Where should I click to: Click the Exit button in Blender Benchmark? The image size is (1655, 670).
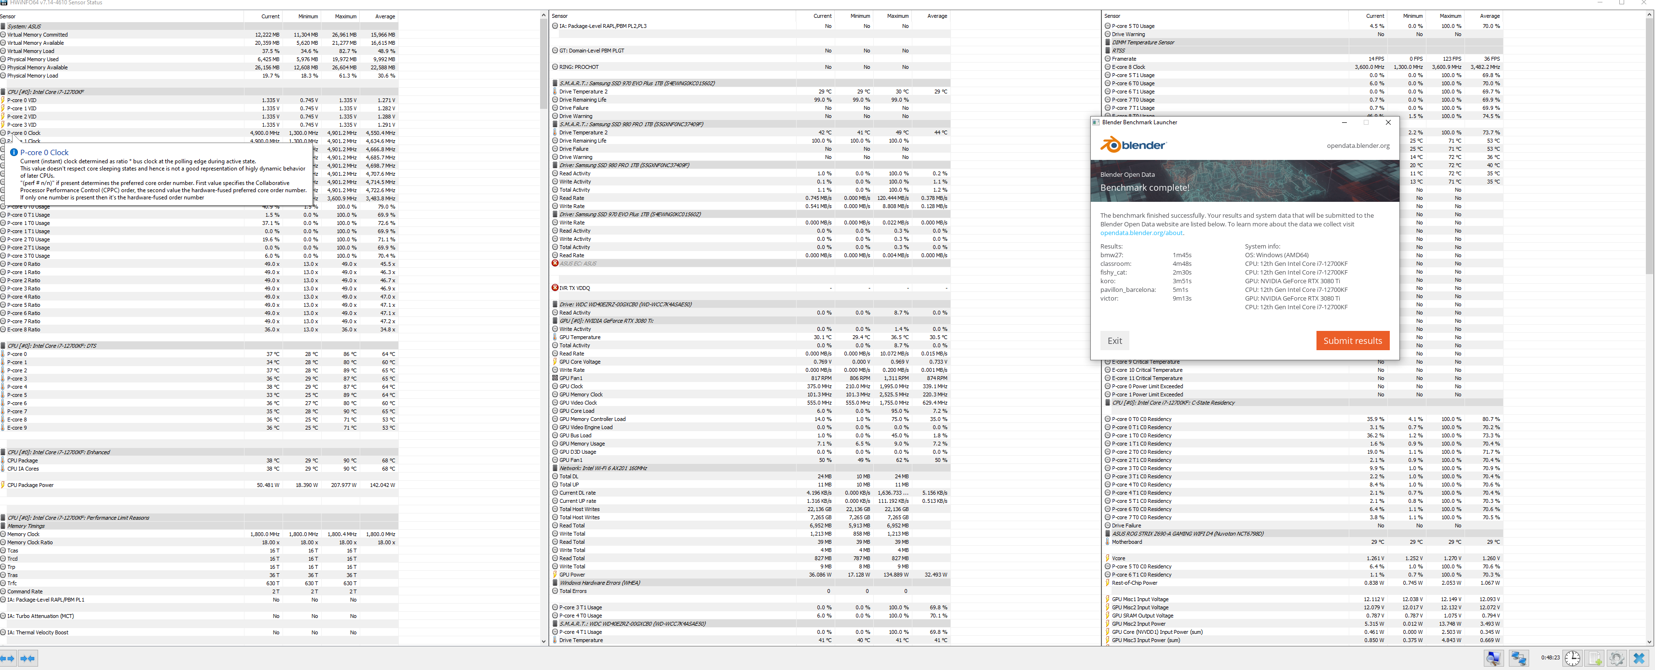1115,341
